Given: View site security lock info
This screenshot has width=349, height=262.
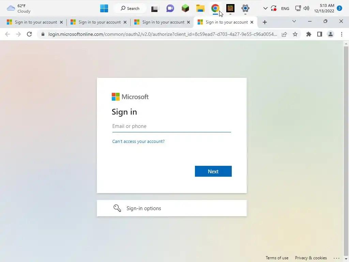Looking at the screenshot, I should [x=43, y=34].
